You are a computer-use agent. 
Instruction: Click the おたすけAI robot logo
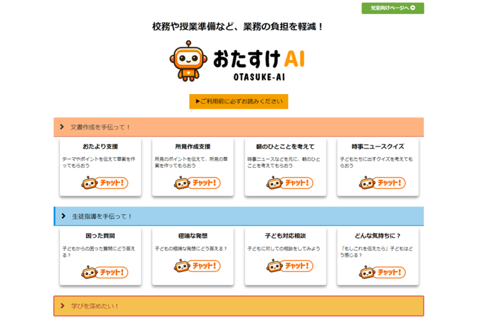(x=185, y=61)
